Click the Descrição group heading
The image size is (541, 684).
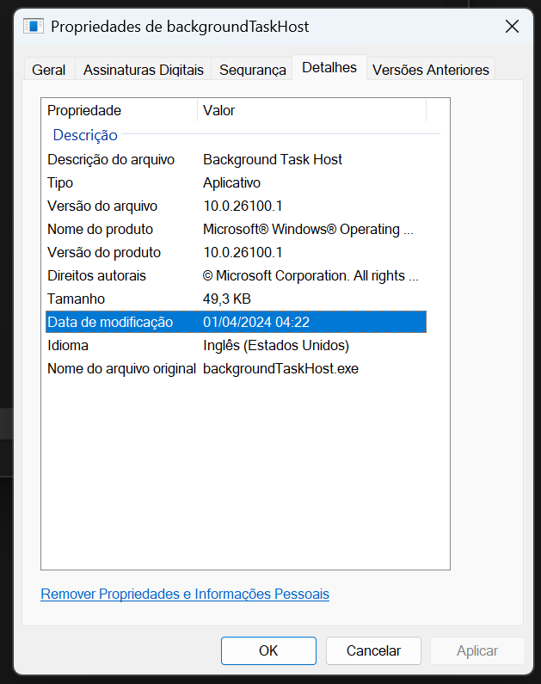click(x=85, y=135)
